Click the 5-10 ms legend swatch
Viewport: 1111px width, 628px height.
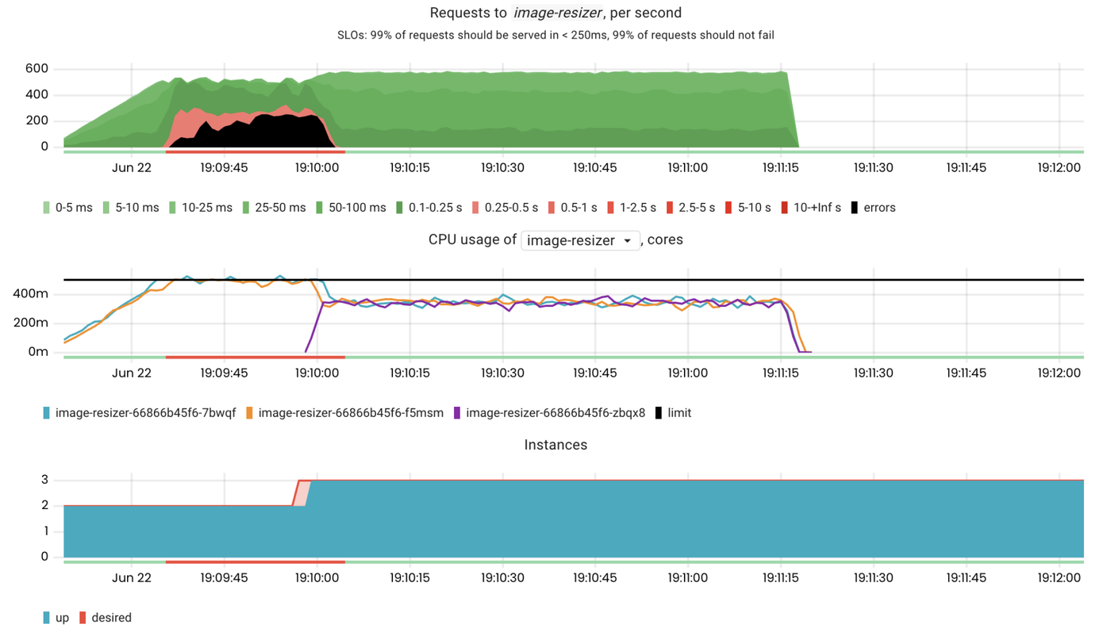(107, 208)
